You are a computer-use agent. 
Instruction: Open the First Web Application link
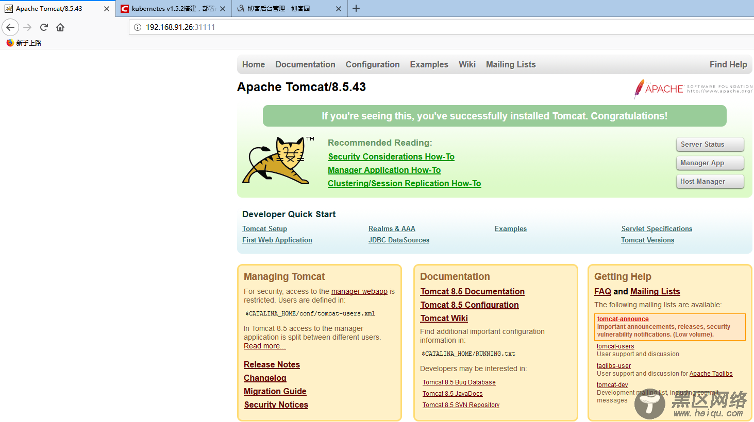pyautogui.click(x=277, y=240)
